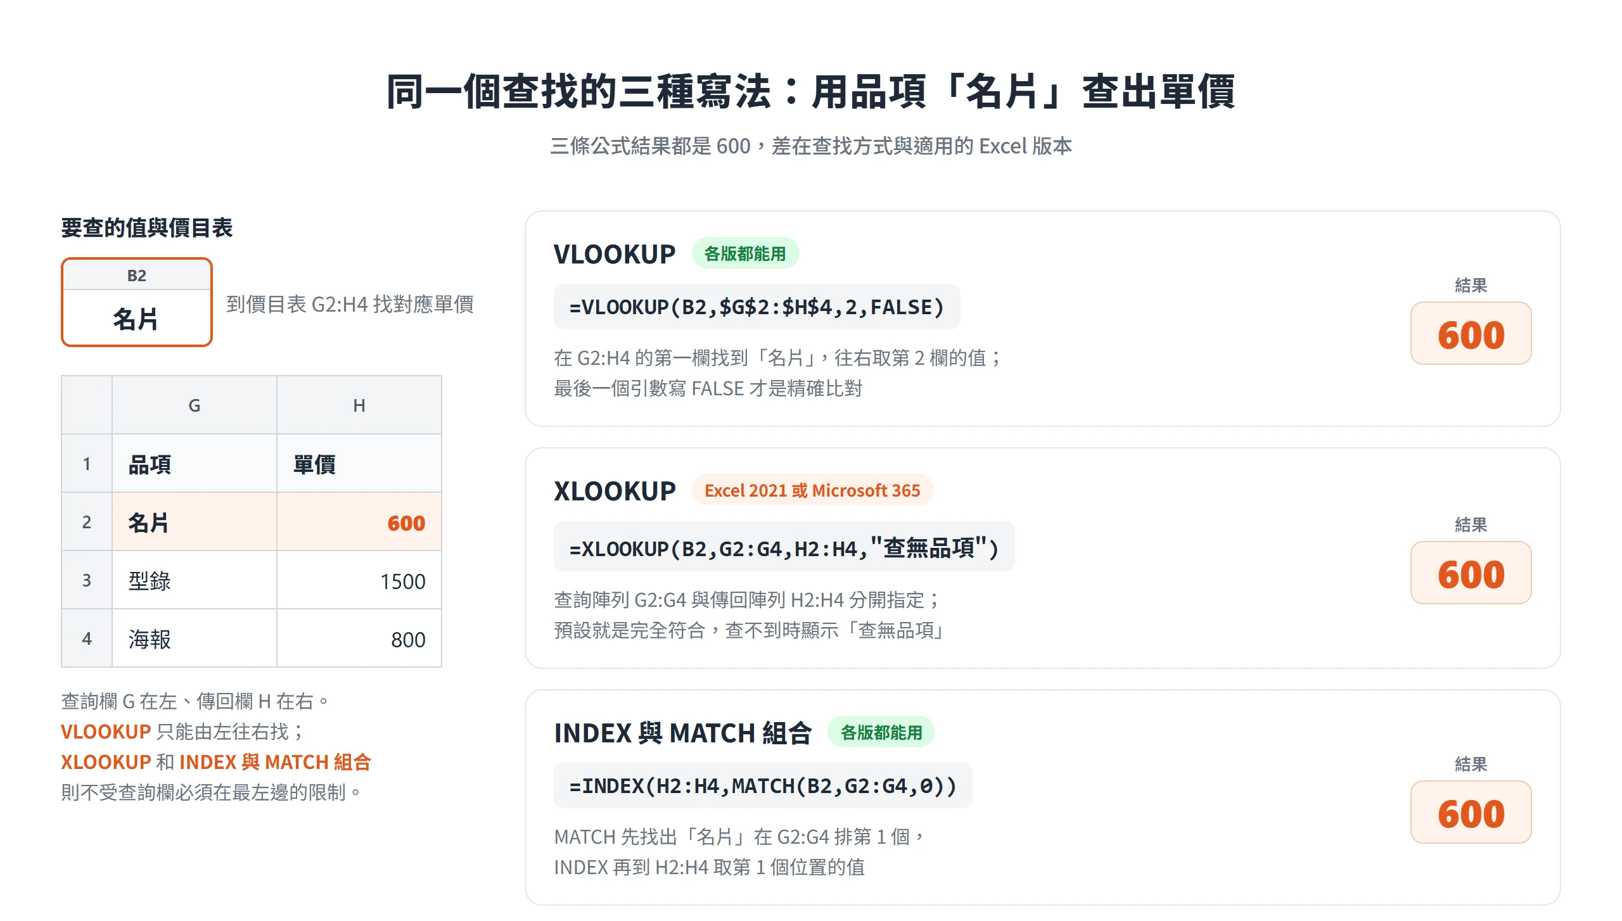Click the INDEX 與 MATCH 組合 heading
Viewport: 1622px width, 921px height.
(x=683, y=733)
